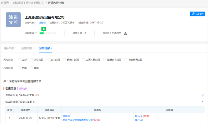Click the 变更后 column header
This screenshot has height=124, width=208.
click(x=169, y=110)
